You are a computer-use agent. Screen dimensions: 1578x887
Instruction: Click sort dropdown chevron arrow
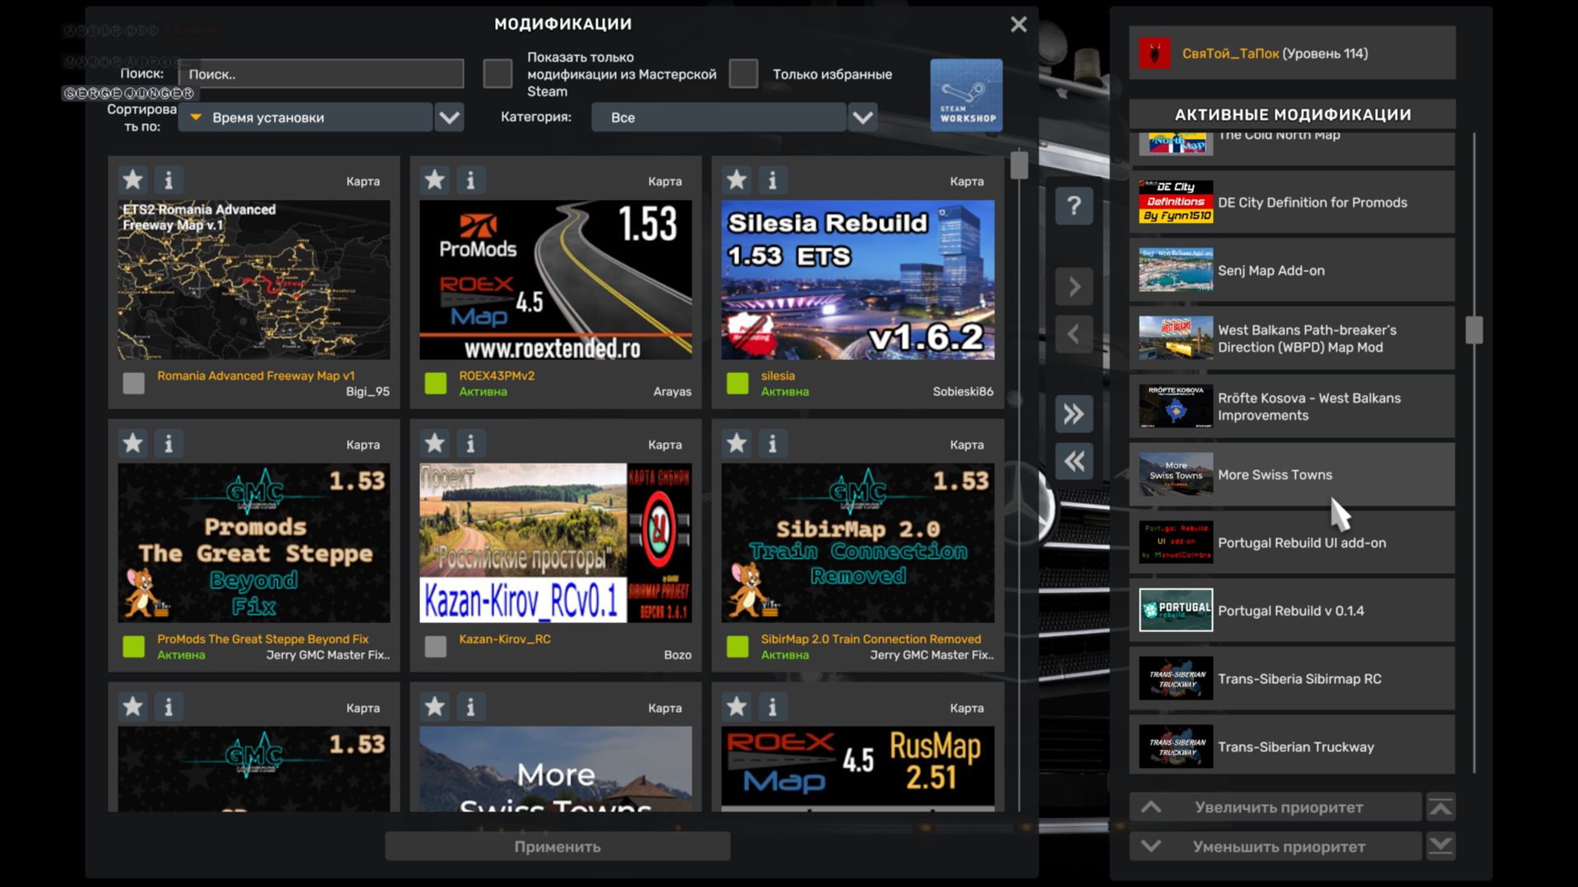pos(449,118)
